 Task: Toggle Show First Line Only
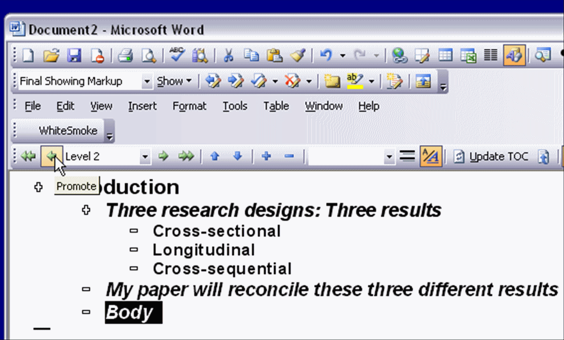click(x=407, y=156)
